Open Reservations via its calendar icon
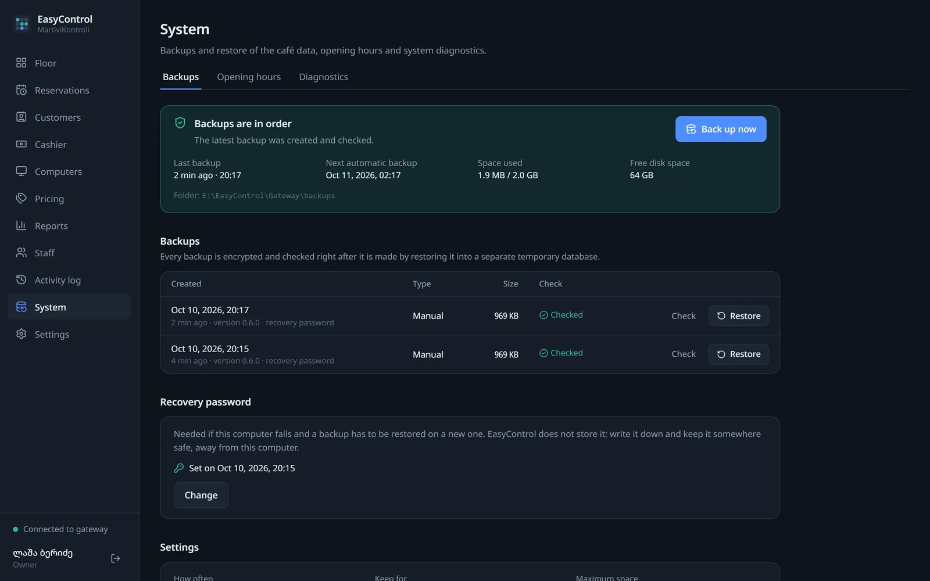The image size is (930, 581). (x=22, y=90)
